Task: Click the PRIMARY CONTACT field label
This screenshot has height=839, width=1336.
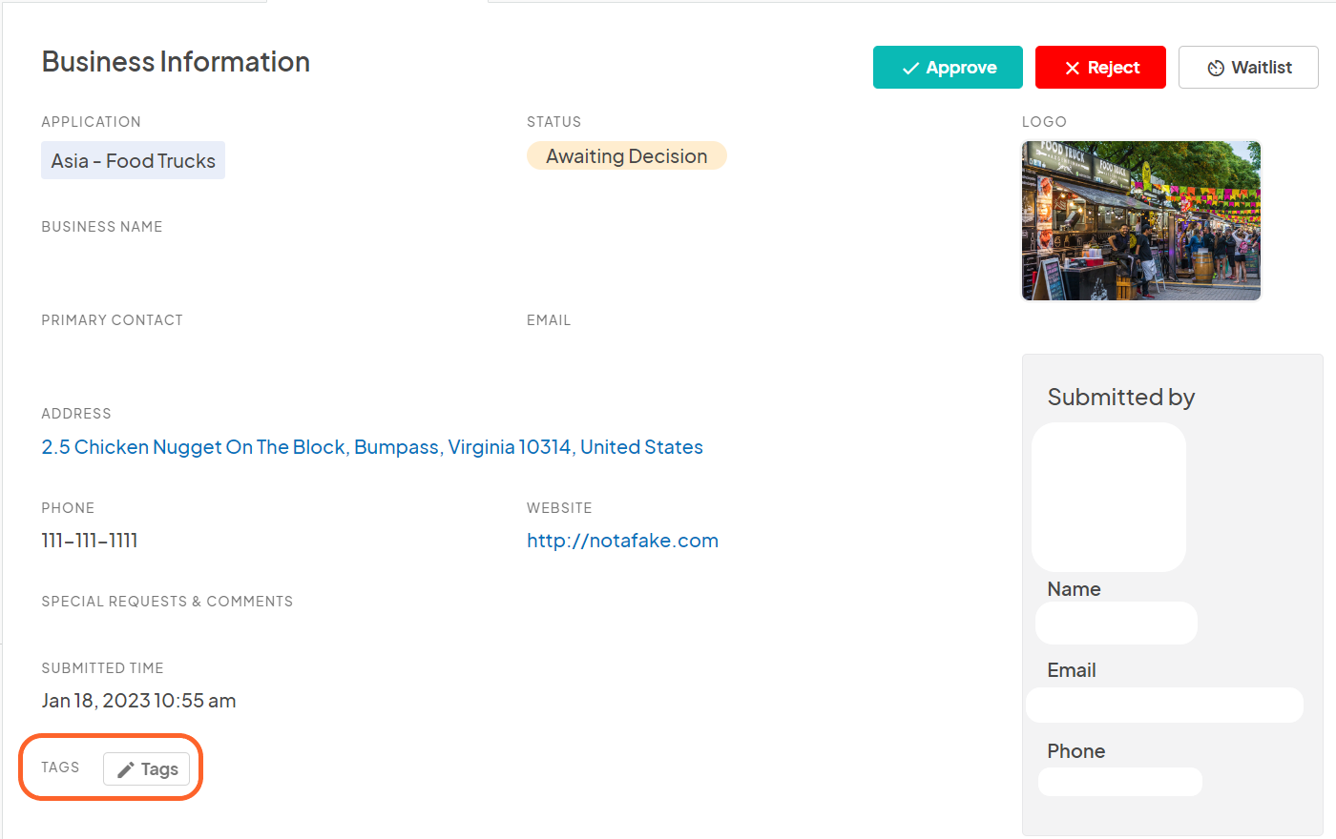Action: pos(112,320)
